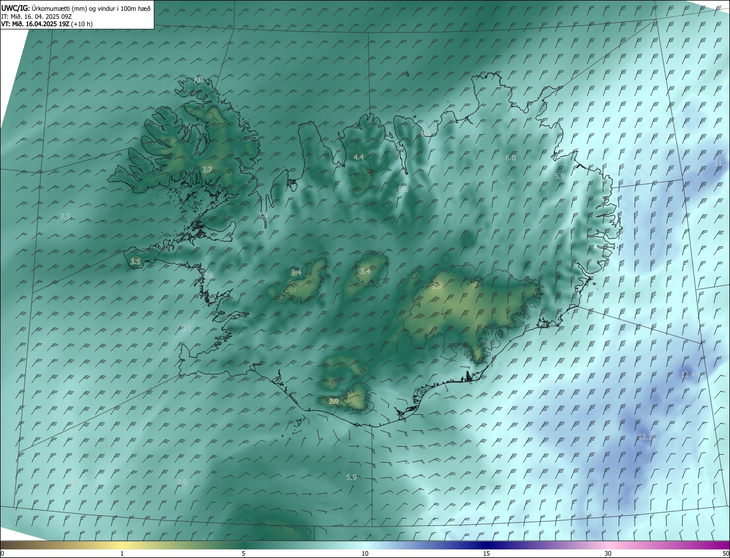Click the 7.0 value north of the Westfjords
The width and height of the screenshot is (730, 558).
[198, 79]
